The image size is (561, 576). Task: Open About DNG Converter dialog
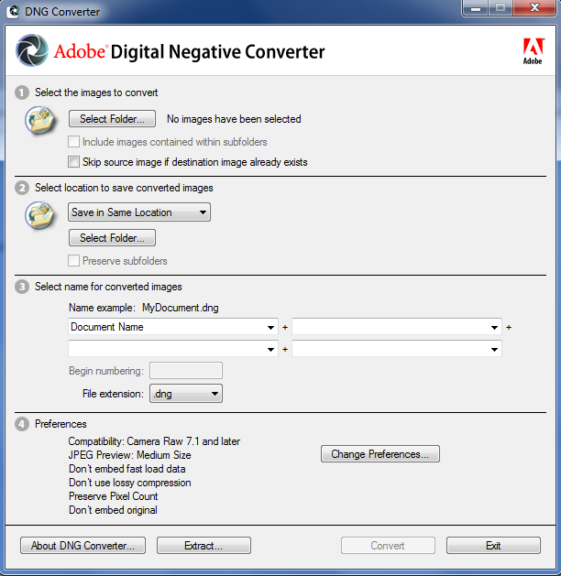coord(83,546)
